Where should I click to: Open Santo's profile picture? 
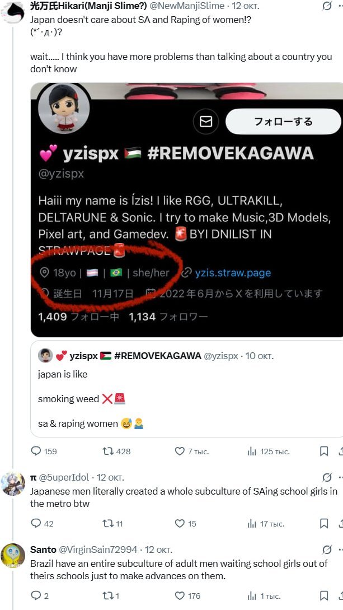pyautogui.click(x=13, y=556)
